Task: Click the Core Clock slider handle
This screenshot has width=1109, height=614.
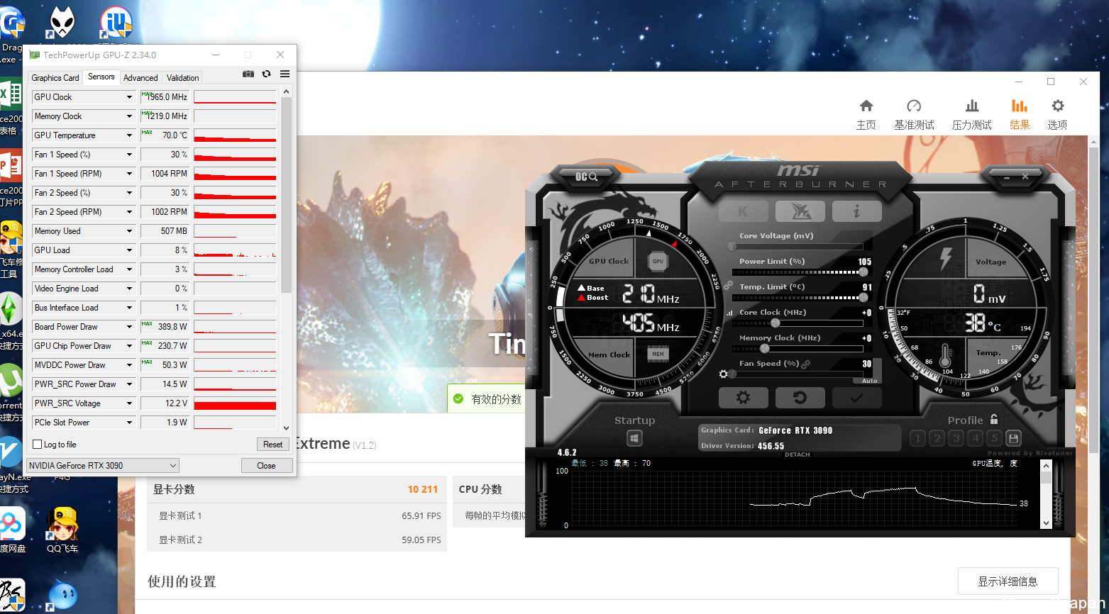Action: tap(776, 323)
